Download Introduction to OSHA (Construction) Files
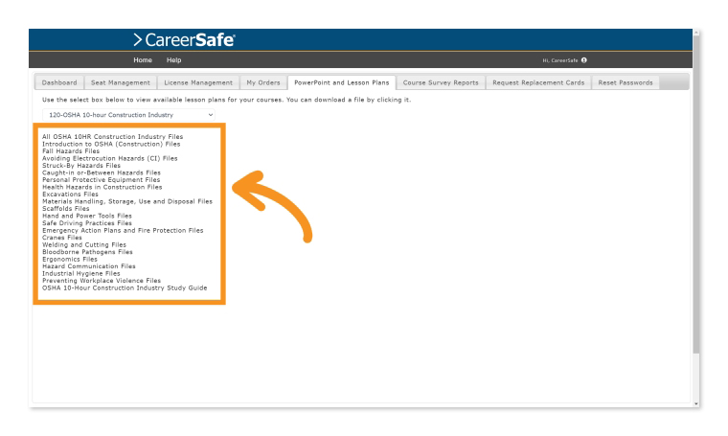The image size is (728, 436). click(111, 144)
